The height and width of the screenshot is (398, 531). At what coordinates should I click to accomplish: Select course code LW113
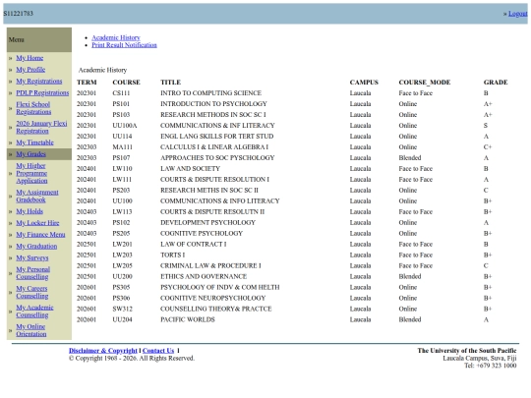point(122,212)
